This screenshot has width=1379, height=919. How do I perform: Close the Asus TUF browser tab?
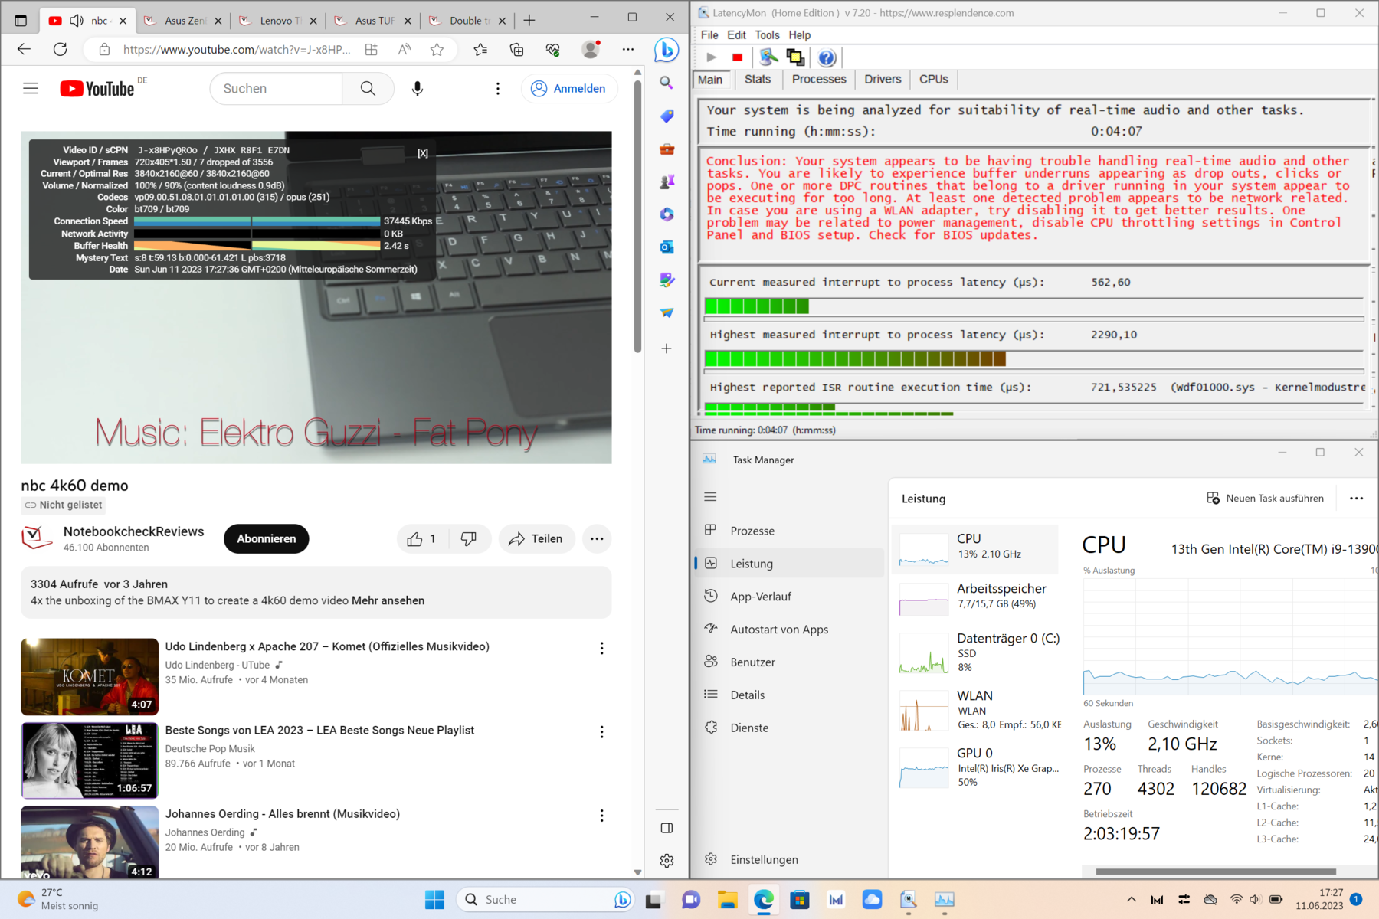point(408,21)
